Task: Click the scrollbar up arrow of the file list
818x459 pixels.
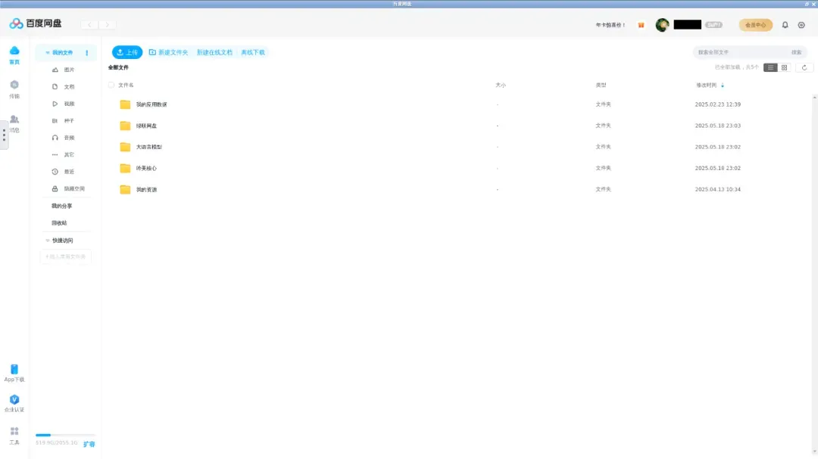Action: (x=814, y=98)
